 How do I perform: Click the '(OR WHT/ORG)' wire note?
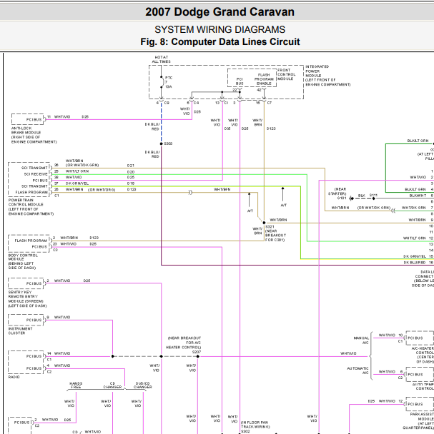(102, 190)
